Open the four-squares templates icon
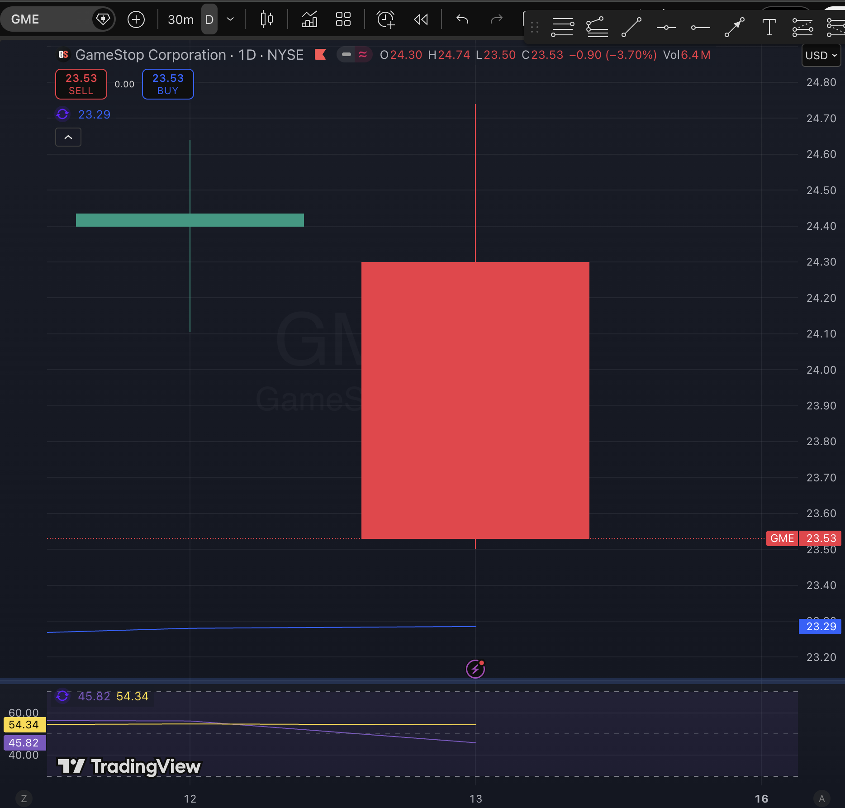Image resolution: width=845 pixels, height=808 pixels. (343, 19)
